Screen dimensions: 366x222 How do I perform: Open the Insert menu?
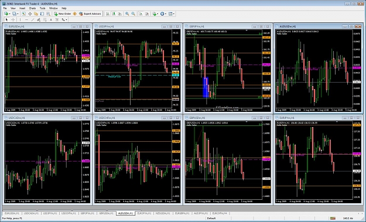tap(22, 8)
